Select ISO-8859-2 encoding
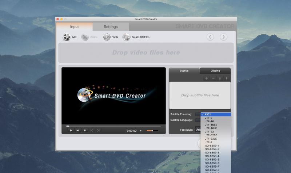 pos(216,149)
